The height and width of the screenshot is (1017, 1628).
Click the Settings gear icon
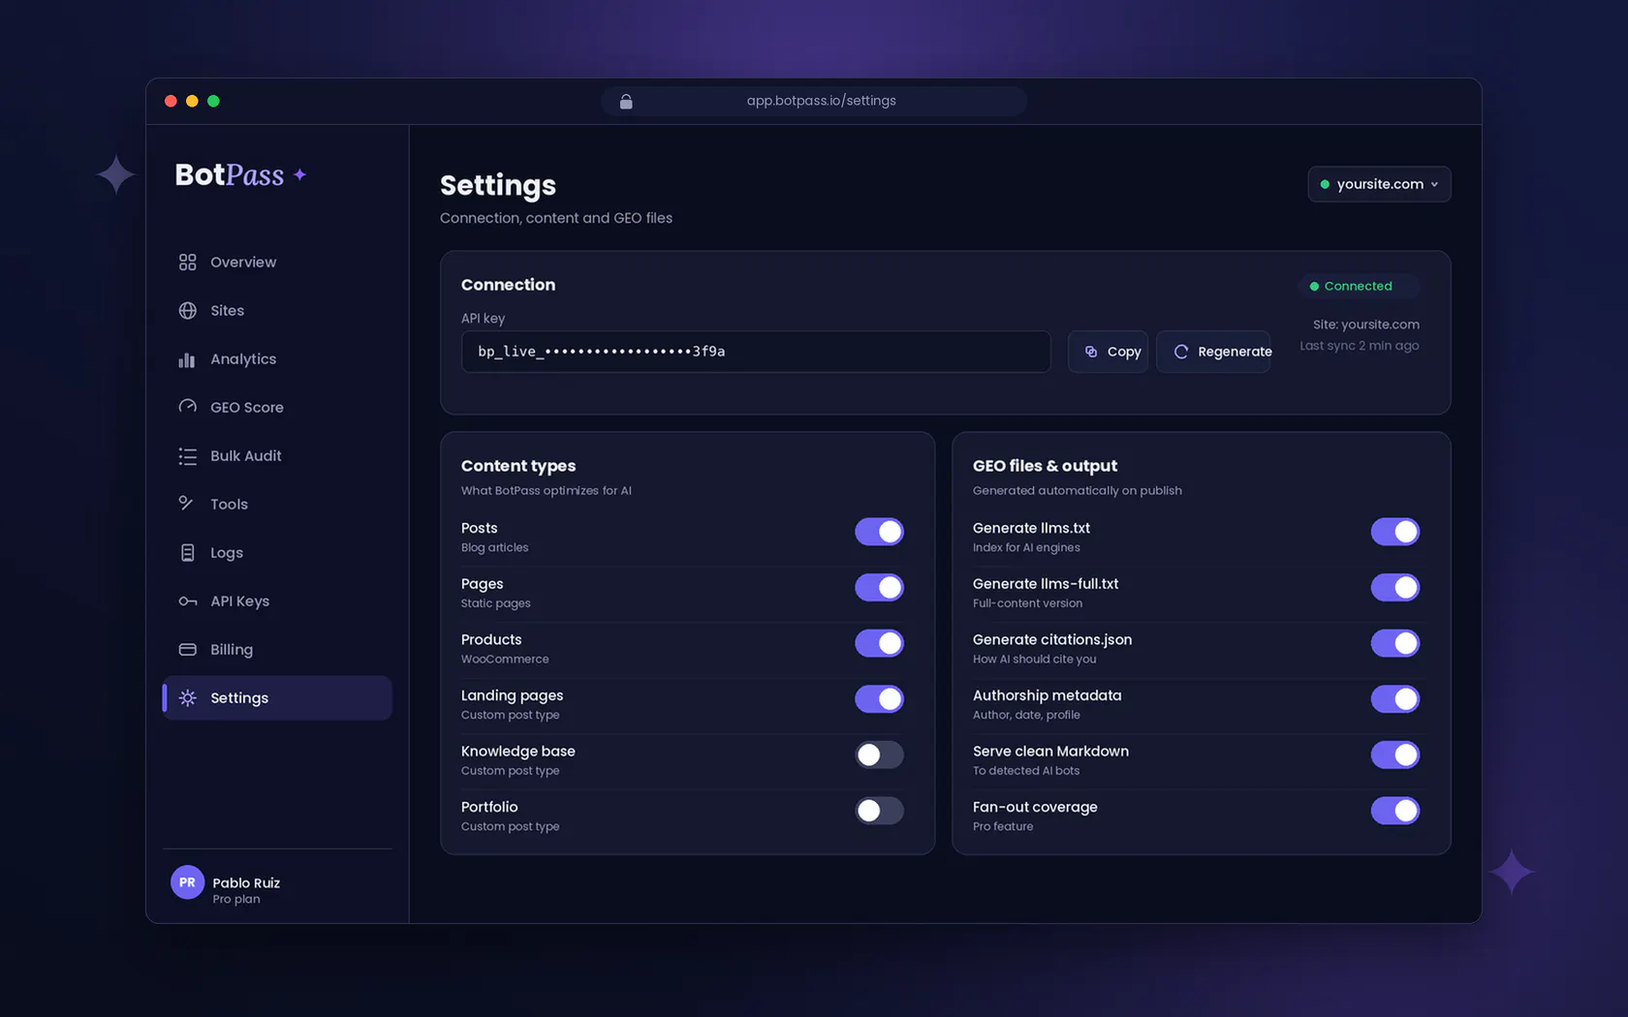(187, 698)
